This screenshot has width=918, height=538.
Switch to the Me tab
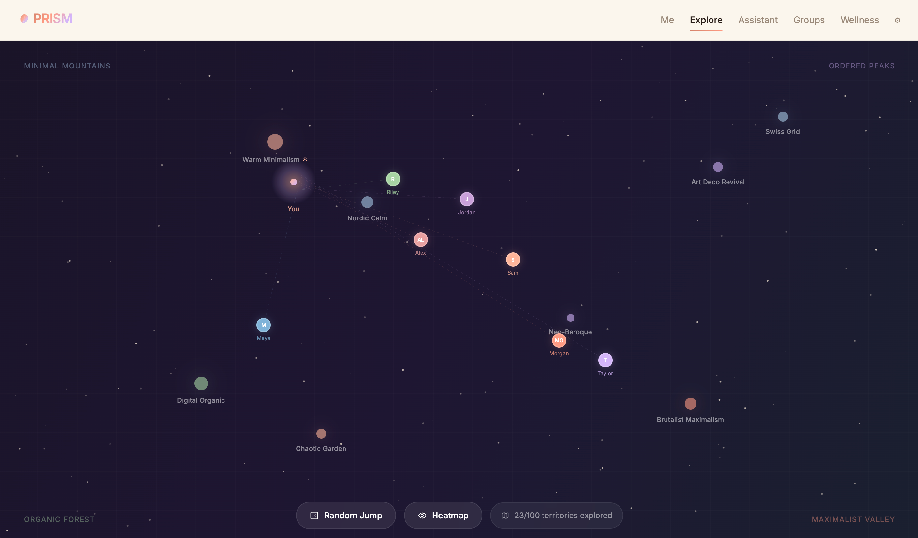point(667,20)
